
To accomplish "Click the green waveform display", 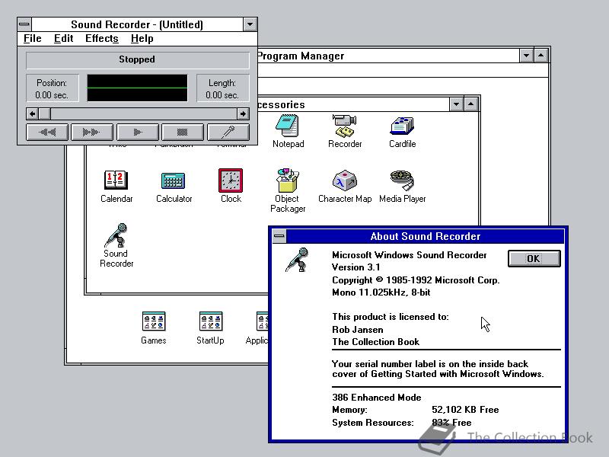I will click(x=137, y=88).
